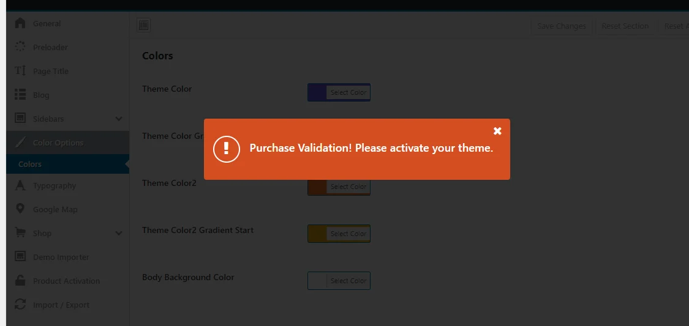Open the Demo Importer section
This screenshot has width=689, height=326.
[67, 257]
